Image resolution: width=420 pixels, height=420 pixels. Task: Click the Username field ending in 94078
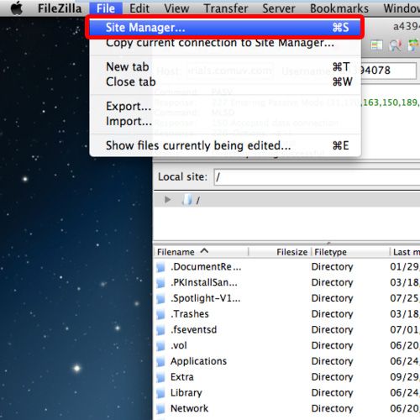(x=388, y=71)
